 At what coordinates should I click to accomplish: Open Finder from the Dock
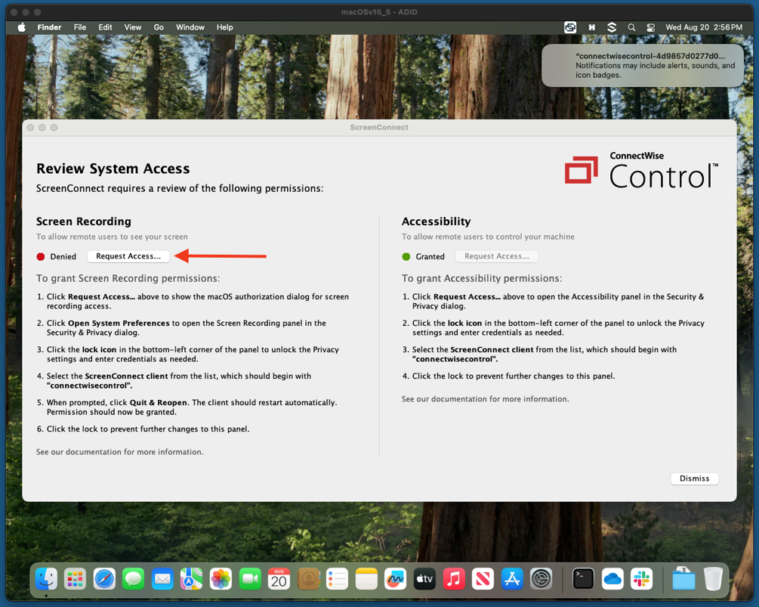47,579
